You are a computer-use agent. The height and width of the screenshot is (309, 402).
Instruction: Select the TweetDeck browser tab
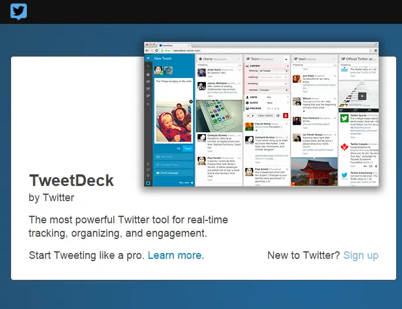coord(174,45)
